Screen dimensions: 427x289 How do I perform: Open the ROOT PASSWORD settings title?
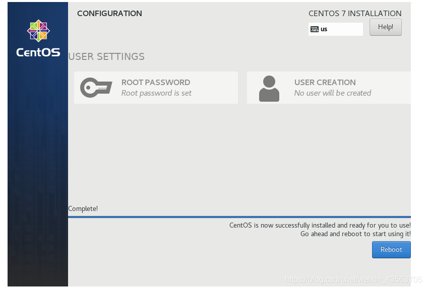tap(156, 82)
